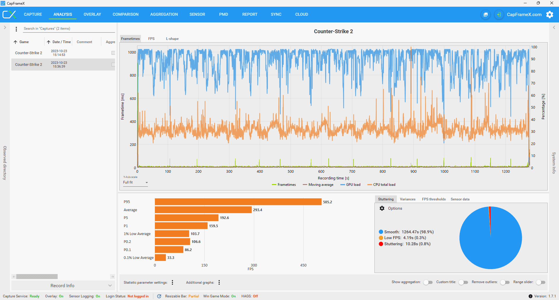Open the screenshot capture icon in header
This screenshot has height=300, width=559.
pos(486,15)
